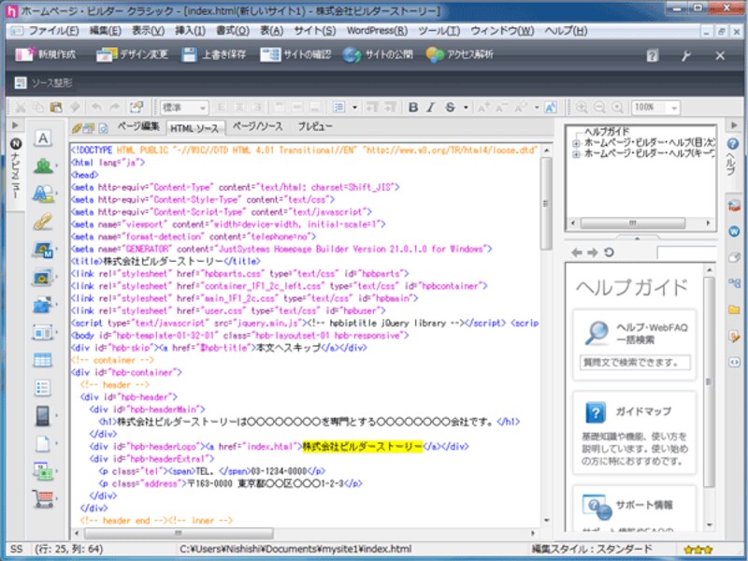Click the shopping cart icon in left sidebar
This screenshot has width=748, height=561.
(43, 498)
